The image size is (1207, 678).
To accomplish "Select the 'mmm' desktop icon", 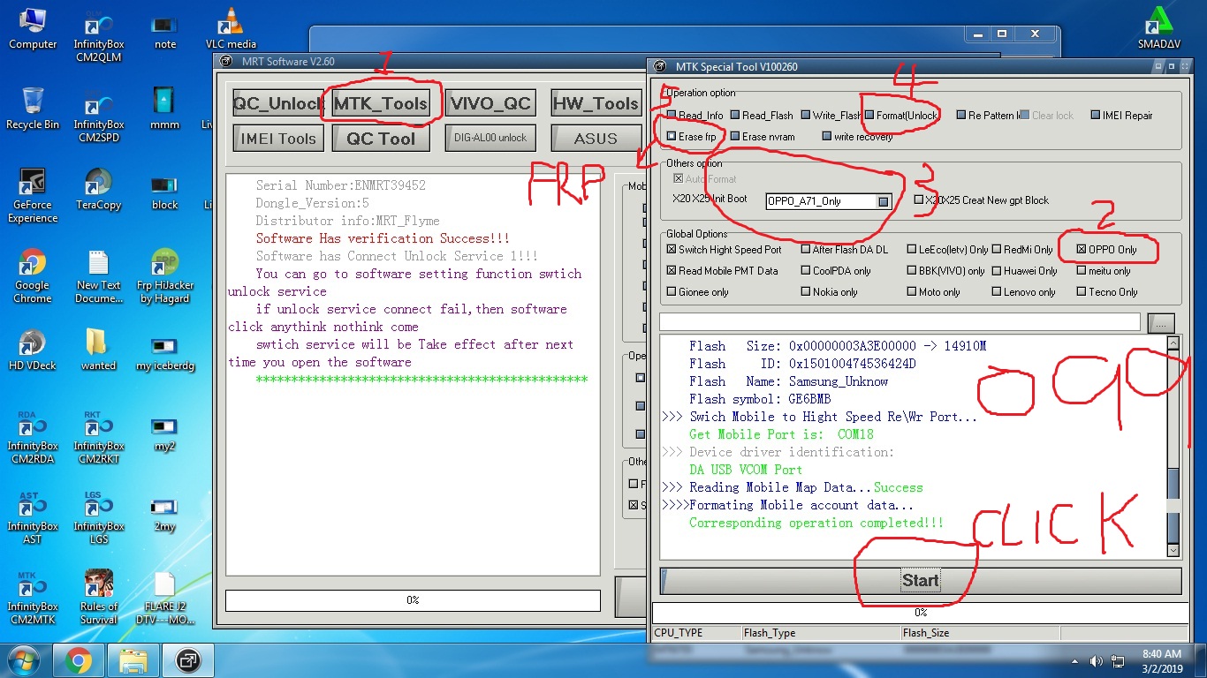I will [164, 109].
